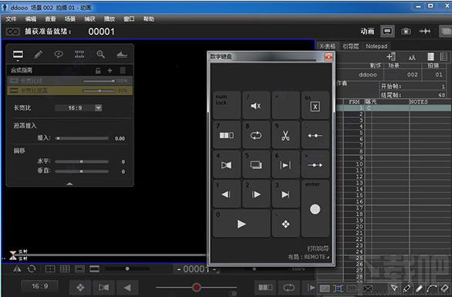452x297 pixels.
Task: Select the magnifier zoom tool
Action: [x=100, y=54]
